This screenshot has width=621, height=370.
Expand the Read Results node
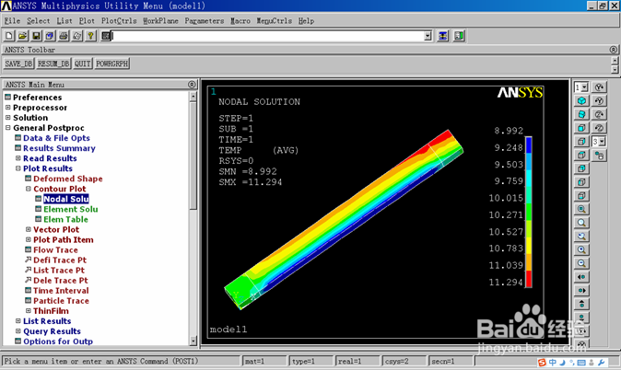point(18,158)
